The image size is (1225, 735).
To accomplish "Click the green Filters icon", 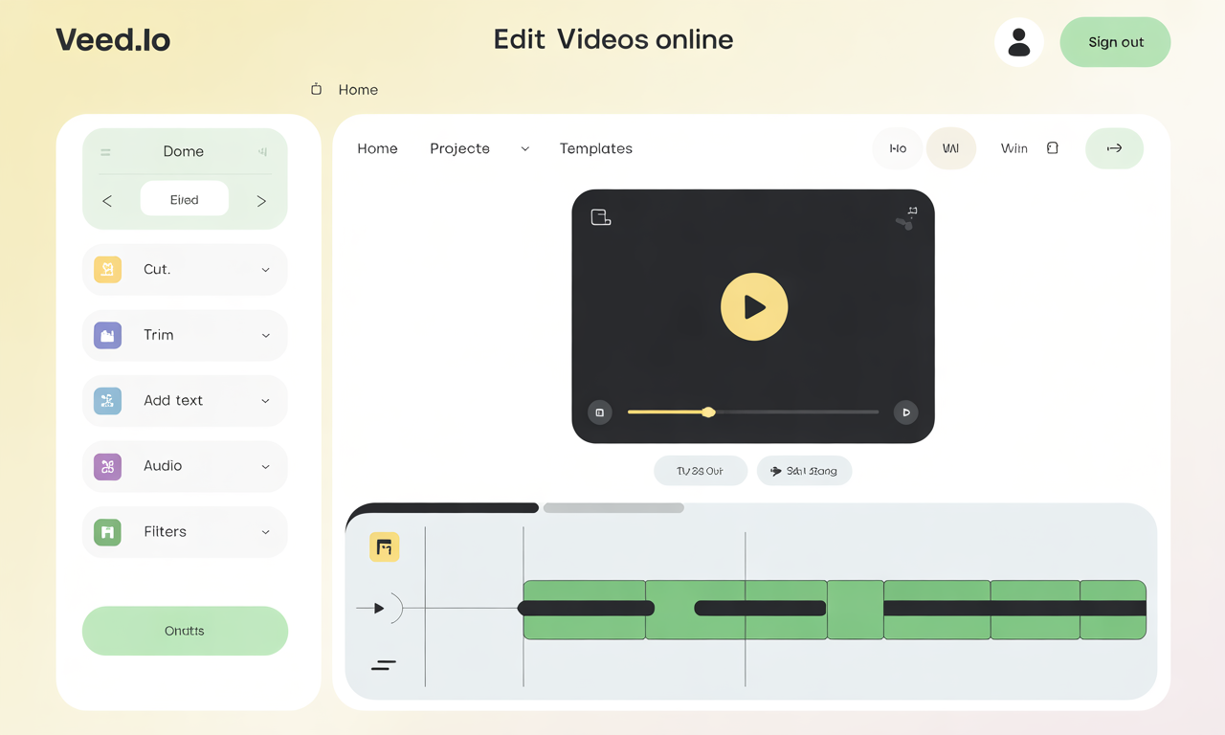I will pos(108,531).
